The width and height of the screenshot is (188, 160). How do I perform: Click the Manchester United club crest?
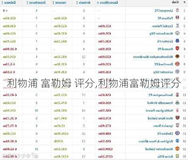[177, 149]
